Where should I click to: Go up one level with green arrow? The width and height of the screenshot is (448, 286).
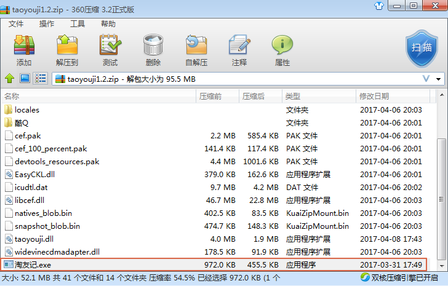(10, 79)
